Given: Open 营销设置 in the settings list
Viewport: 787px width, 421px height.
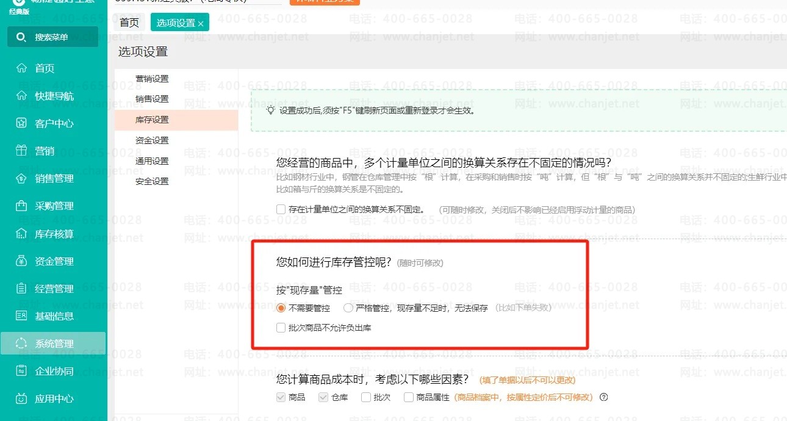Looking at the screenshot, I should pyautogui.click(x=152, y=79).
